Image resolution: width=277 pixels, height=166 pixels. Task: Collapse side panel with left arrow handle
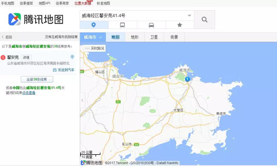82,100
